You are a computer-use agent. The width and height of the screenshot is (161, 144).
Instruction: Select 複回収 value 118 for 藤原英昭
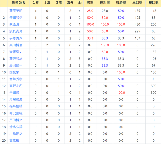pyautogui.click(x=154, y=11)
